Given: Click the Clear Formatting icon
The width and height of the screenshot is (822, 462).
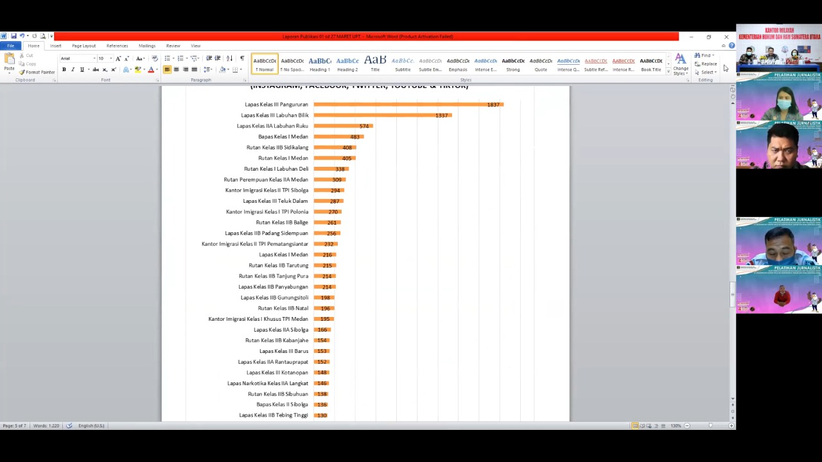Looking at the screenshot, I should (x=155, y=58).
